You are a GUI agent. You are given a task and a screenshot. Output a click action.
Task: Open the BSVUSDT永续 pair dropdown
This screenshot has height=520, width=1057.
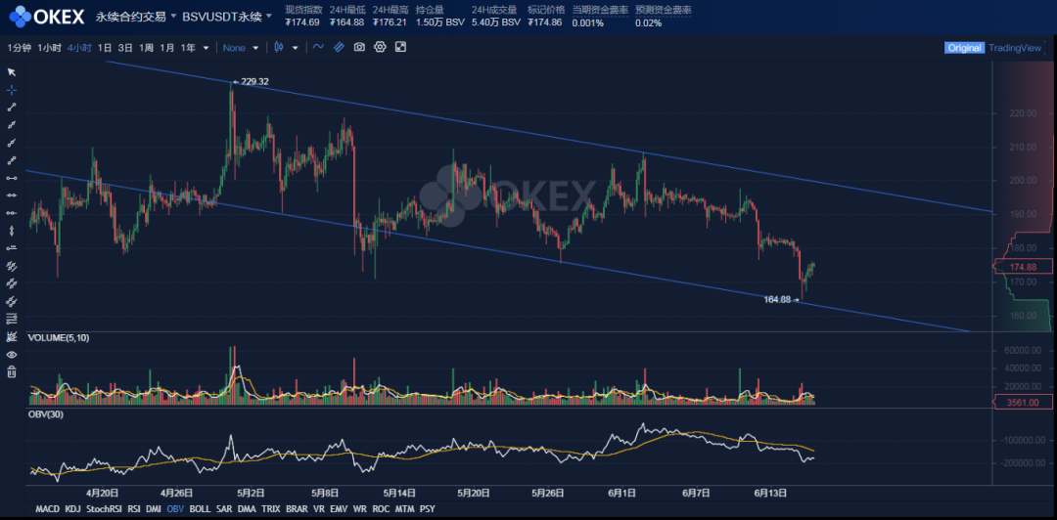click(x=227, y=17)
